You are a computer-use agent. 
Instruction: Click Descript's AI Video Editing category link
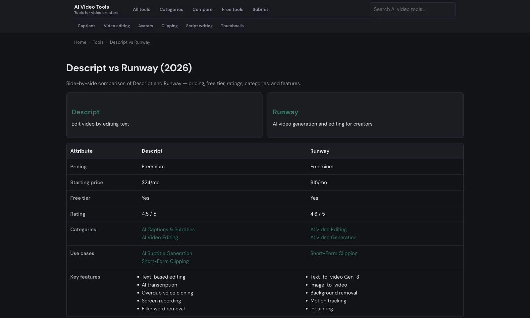[x=160, y=238]
